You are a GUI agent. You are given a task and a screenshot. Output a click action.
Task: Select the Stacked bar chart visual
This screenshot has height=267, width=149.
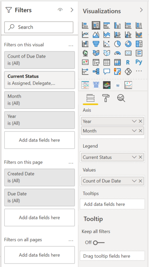85,25
